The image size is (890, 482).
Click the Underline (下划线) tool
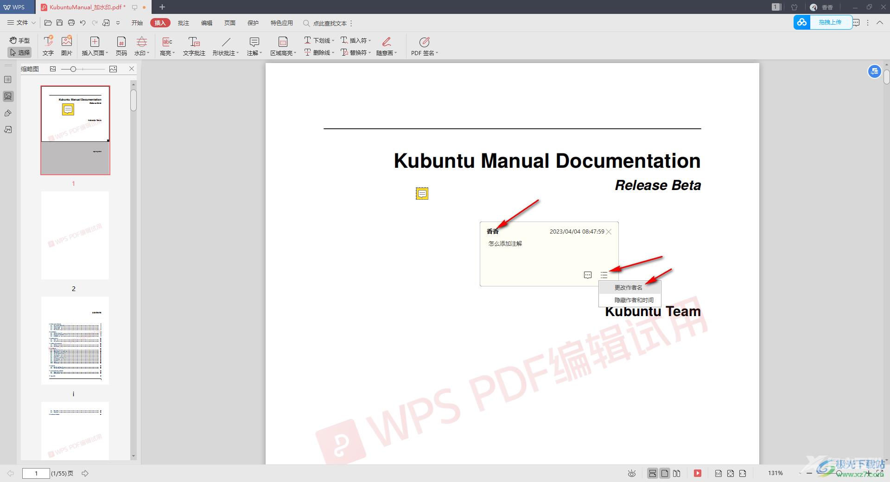pos(319,40)
